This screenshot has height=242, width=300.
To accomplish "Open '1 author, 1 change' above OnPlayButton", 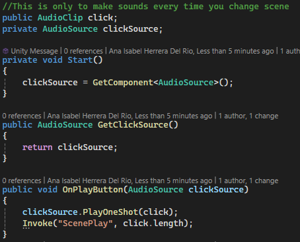I will click(248, 181).
